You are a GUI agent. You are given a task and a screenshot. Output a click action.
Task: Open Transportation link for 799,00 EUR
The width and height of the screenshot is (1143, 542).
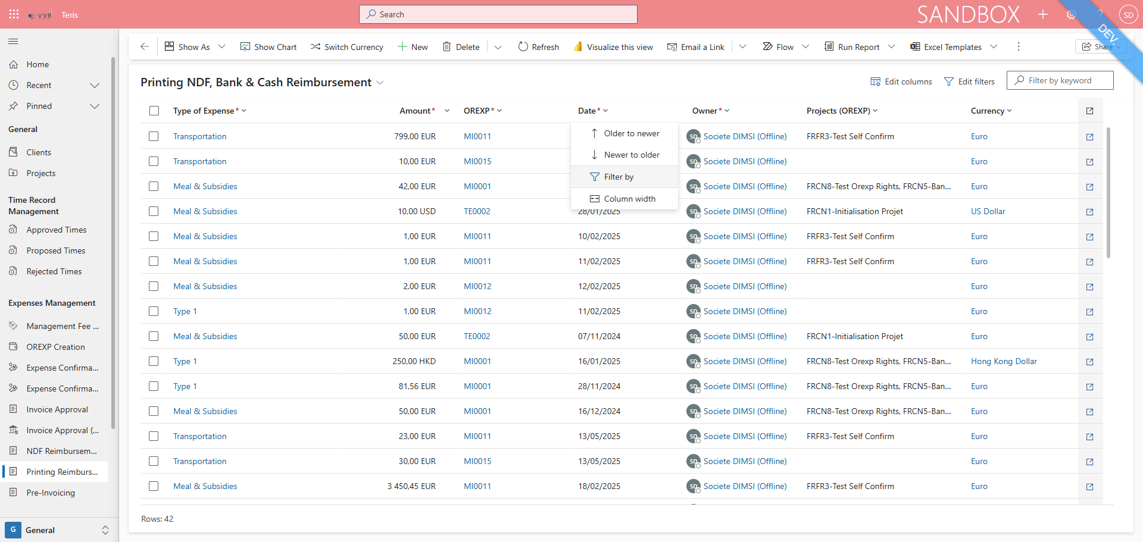(x=199, y=136)
